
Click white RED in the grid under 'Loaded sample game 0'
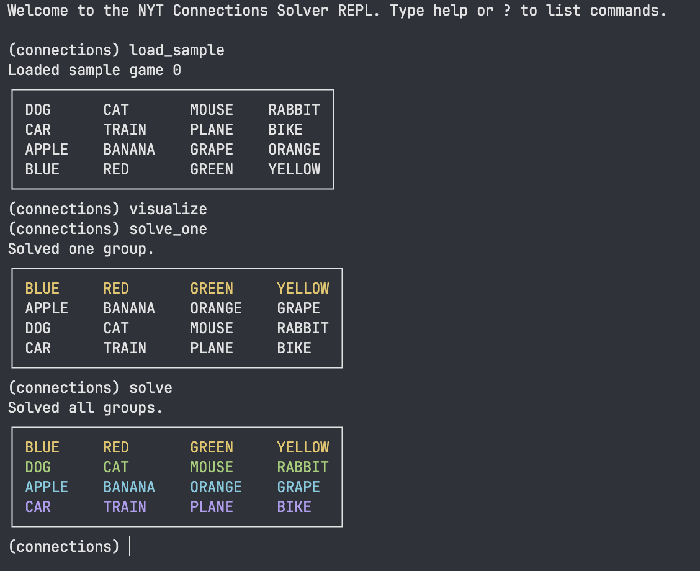click(x=116, y=169)
